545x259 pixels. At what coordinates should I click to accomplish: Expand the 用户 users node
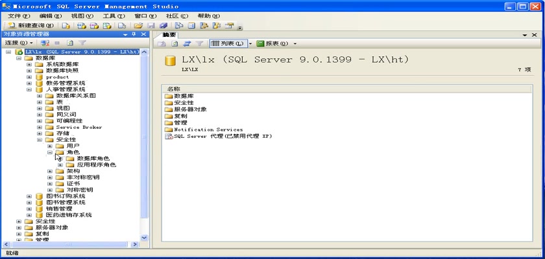[x=50, y=146]
